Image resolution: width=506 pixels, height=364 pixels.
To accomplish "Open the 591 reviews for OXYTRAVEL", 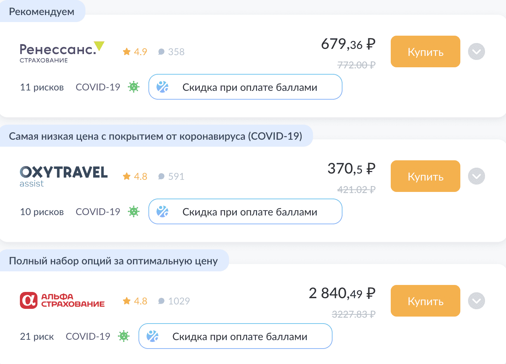I will (x=171, y=176).
